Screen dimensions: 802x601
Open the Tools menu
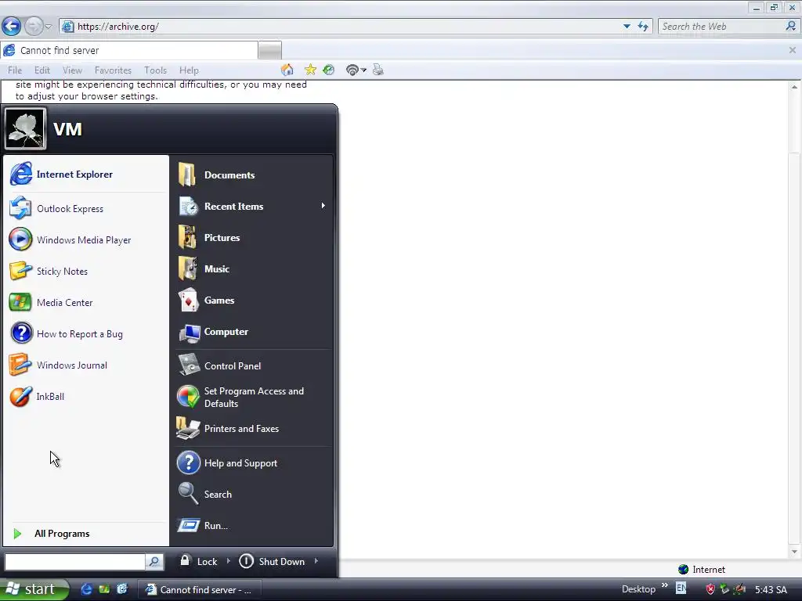point(155,70)
